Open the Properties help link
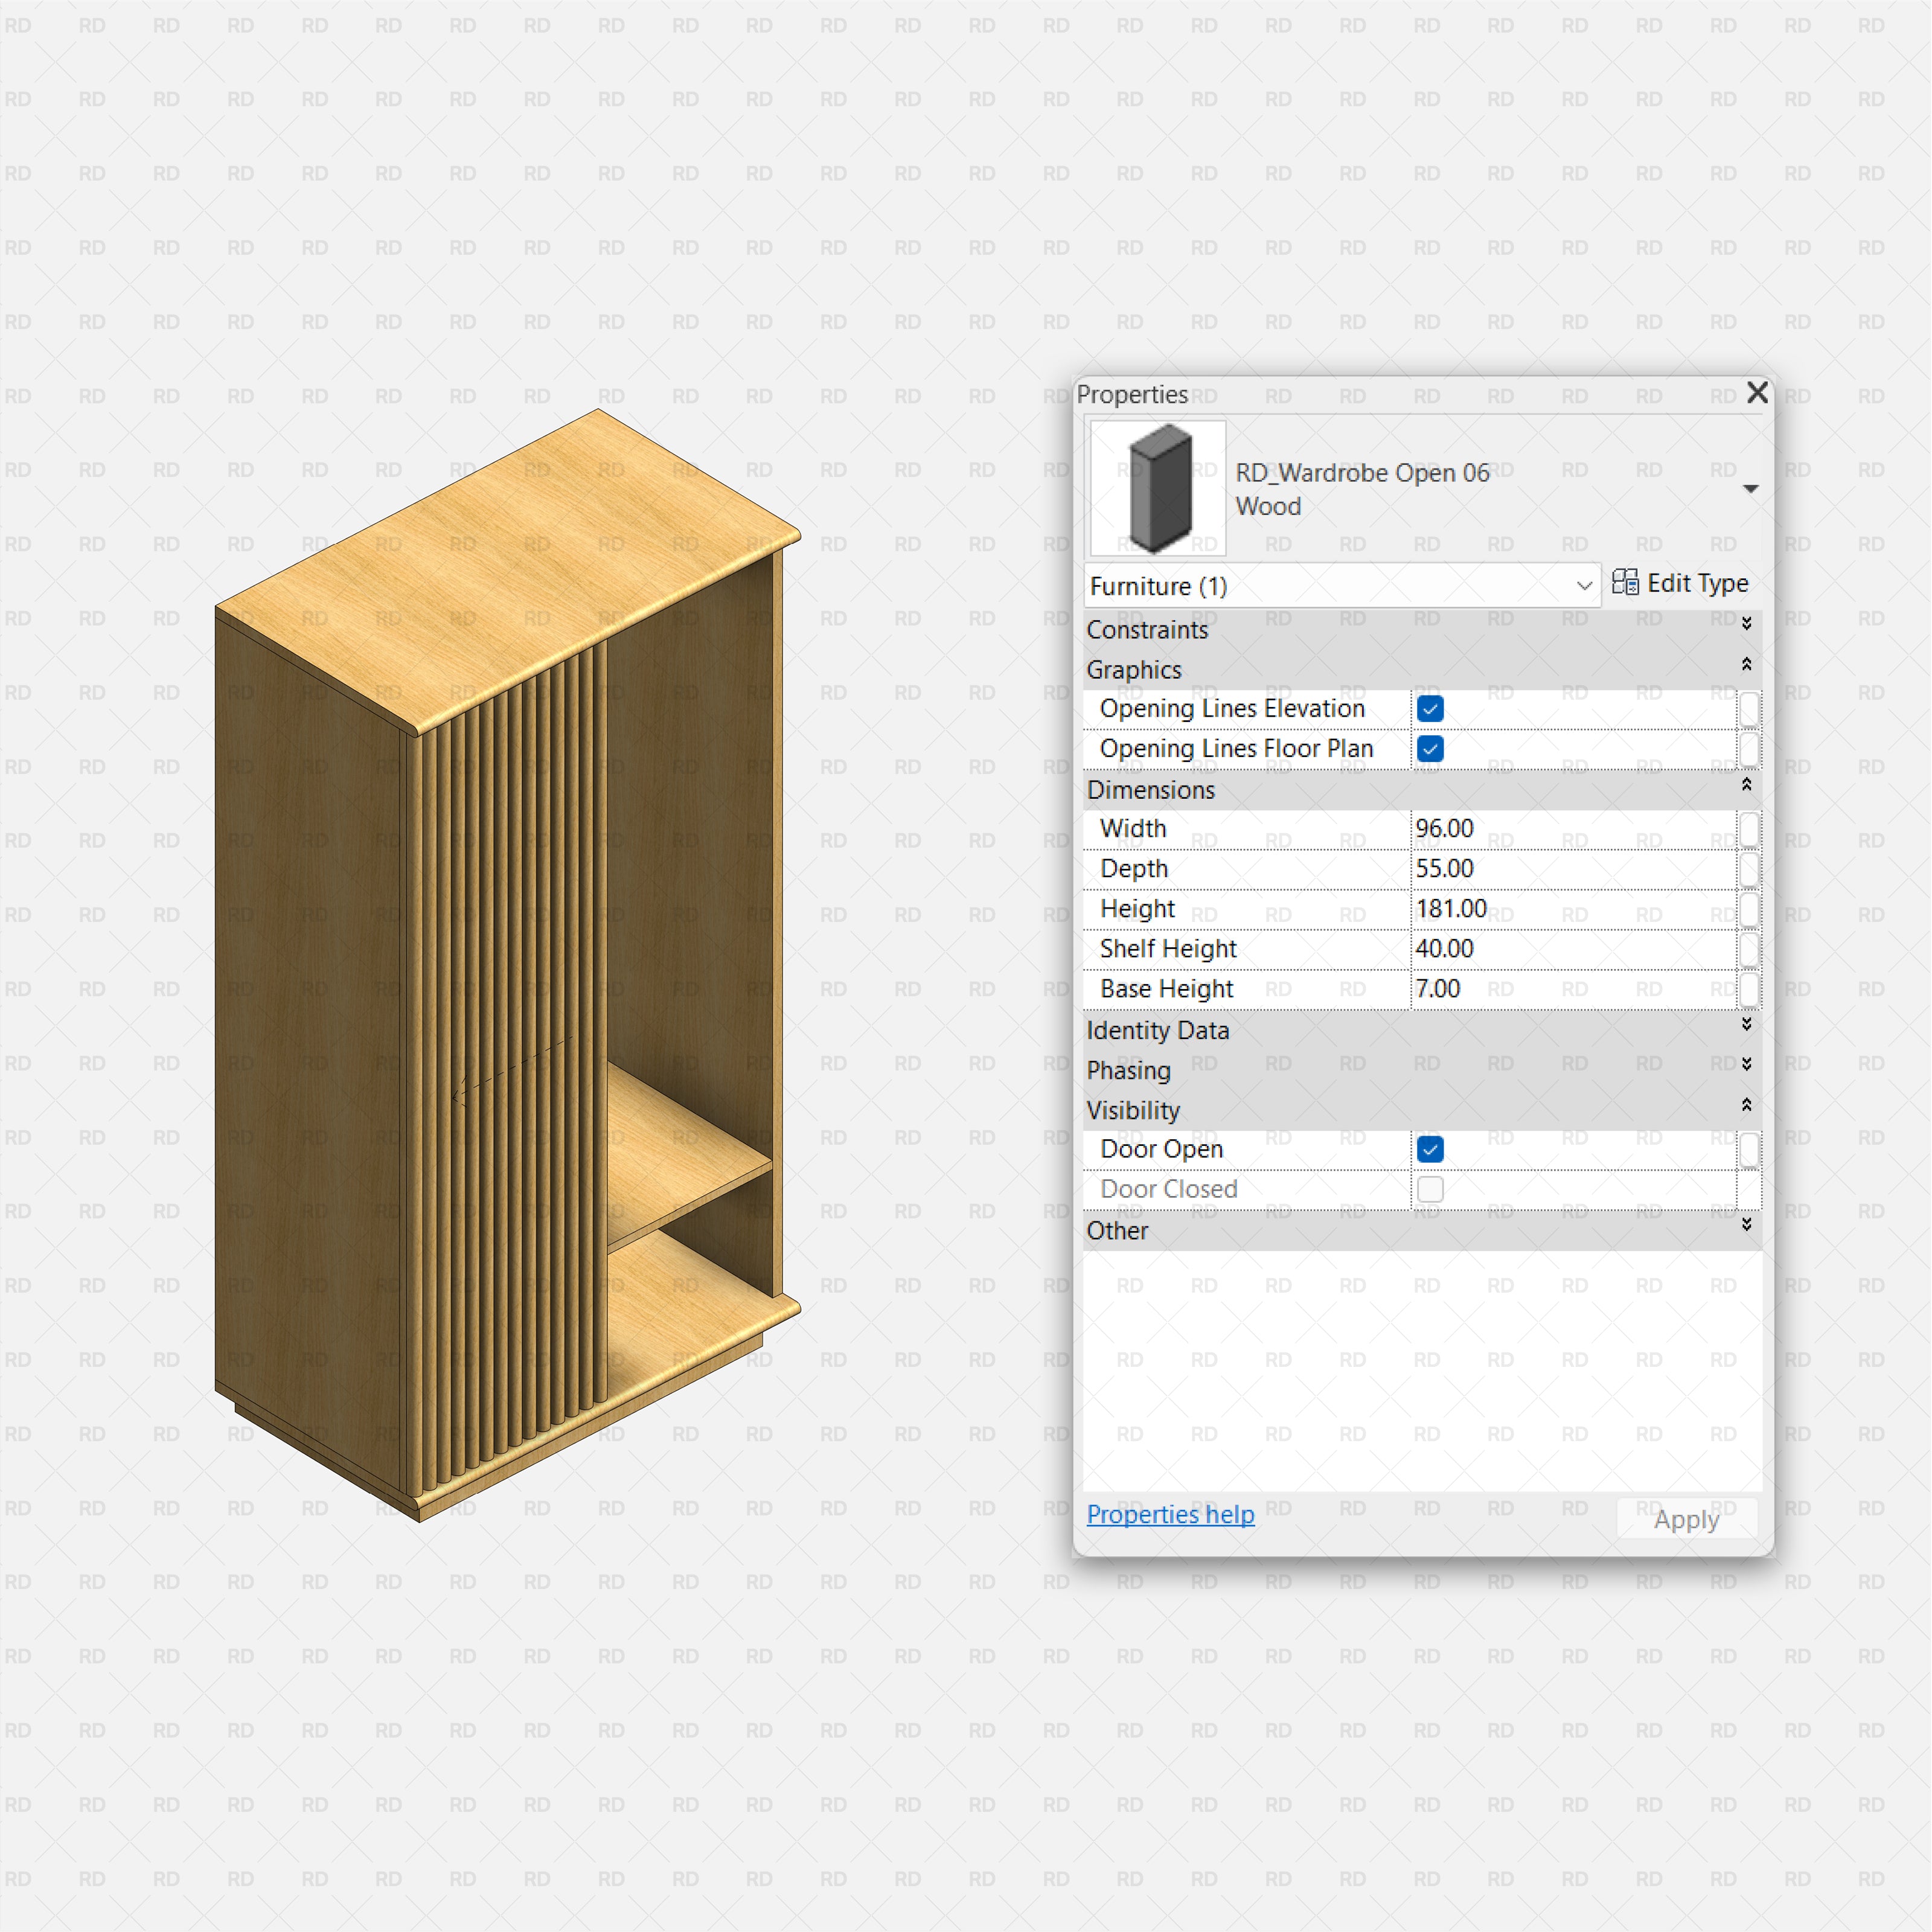Screen dimensions: 1932x1932 (1170, 1514)
